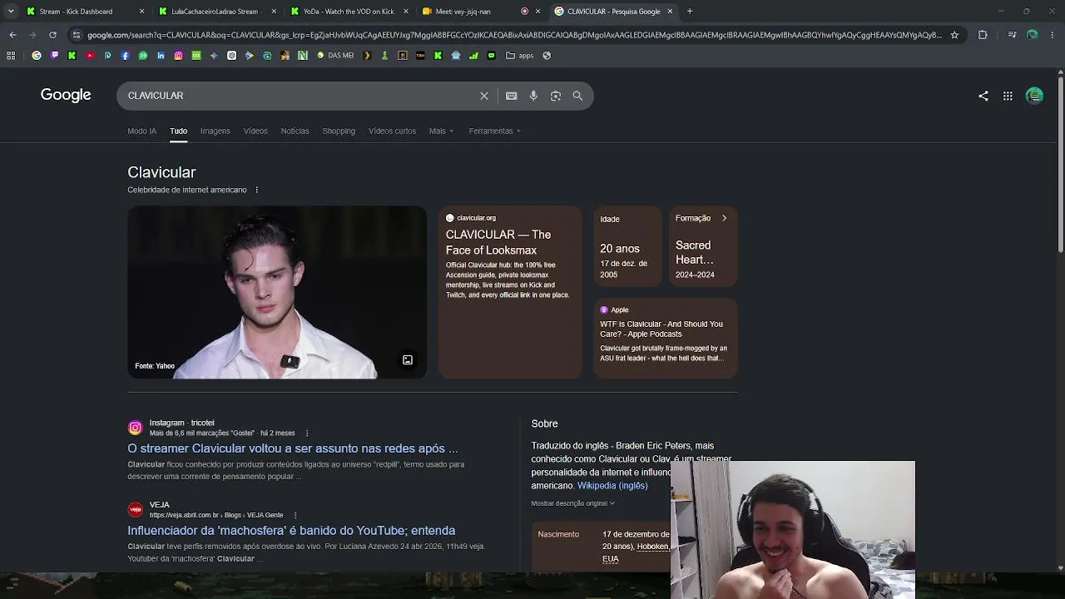The height and width of the screenshot is (599, 1065).
Task: Open the Chrome tab search dropdown
Action: 11,12
